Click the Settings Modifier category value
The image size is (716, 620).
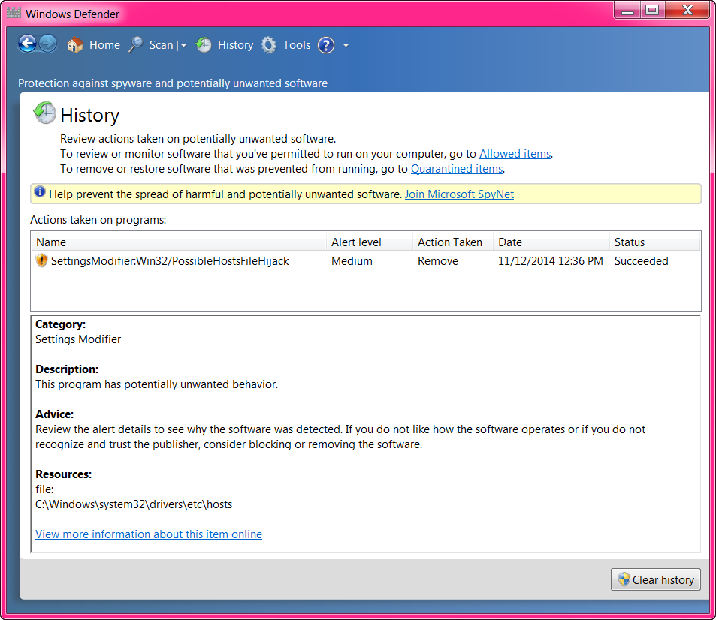[78, 339]
